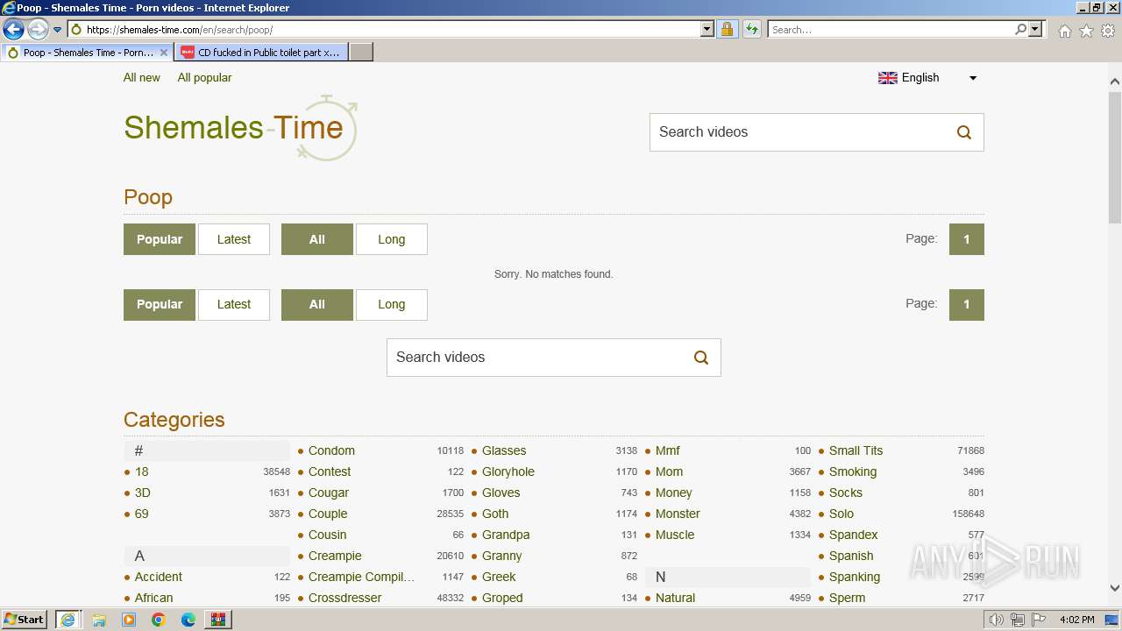Open the 'Spandex' category link
Viewport: 1122px width, 631px height.
[853, 535]
